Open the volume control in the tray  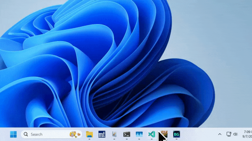point(235,134)
